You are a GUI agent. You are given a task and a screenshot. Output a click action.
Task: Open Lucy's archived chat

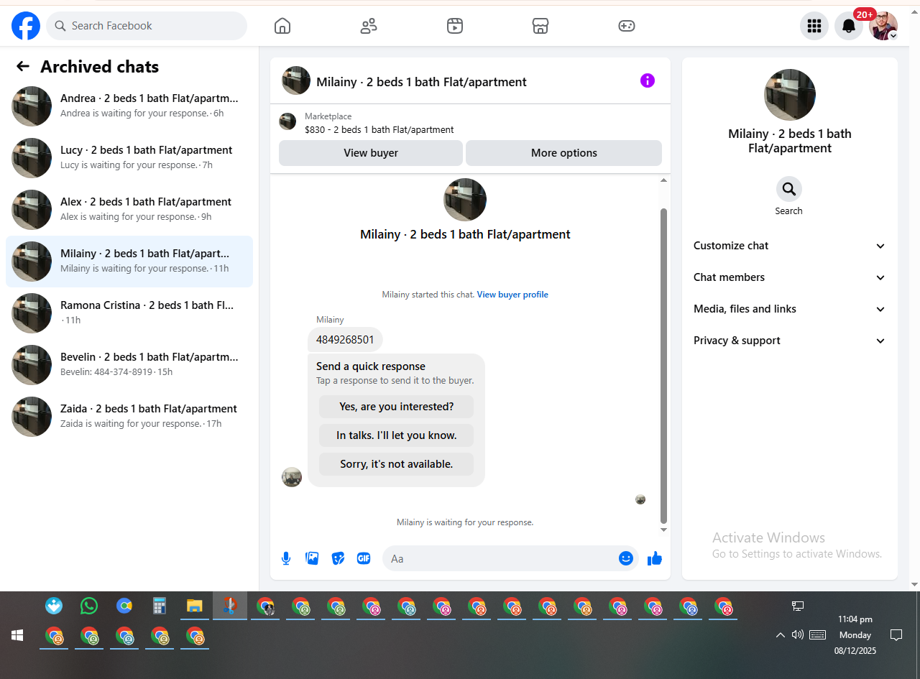(129, 158)
